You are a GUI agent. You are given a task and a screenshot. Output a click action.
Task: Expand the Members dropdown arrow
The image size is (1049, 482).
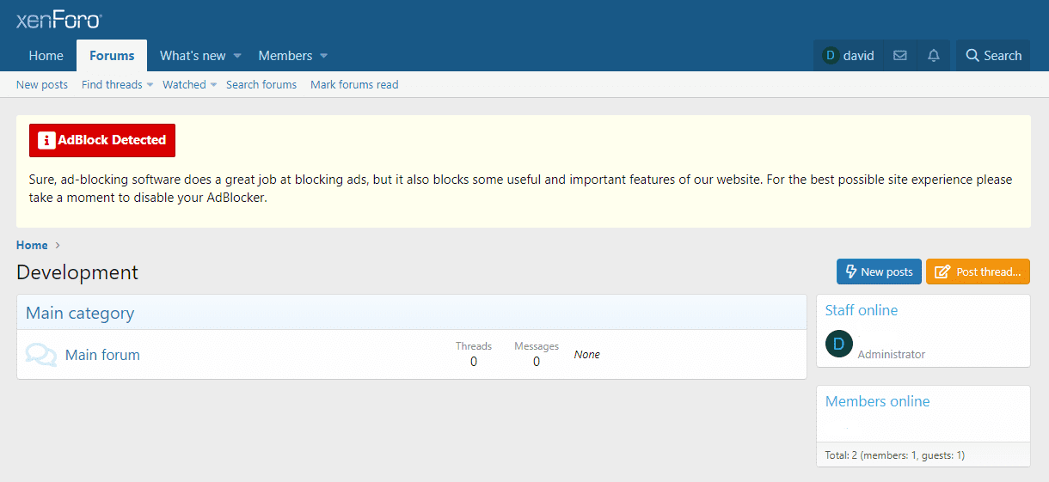[x=324, y=56]
